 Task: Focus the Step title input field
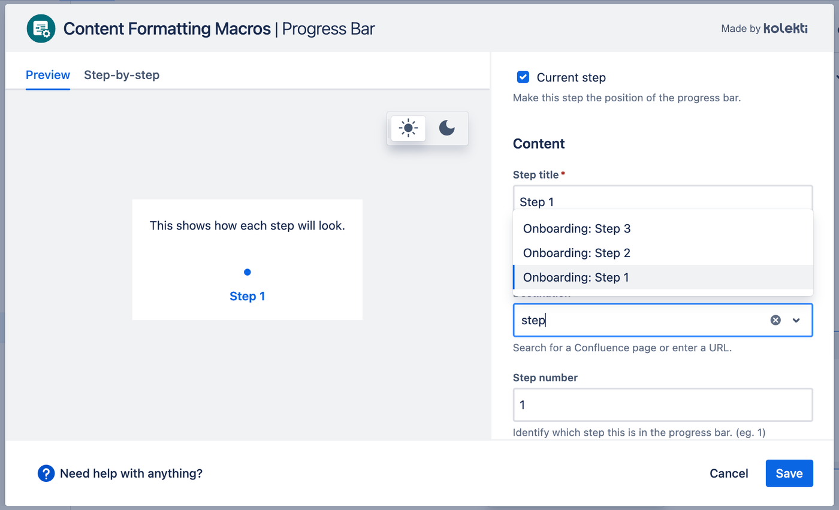(x=663, y=198)
